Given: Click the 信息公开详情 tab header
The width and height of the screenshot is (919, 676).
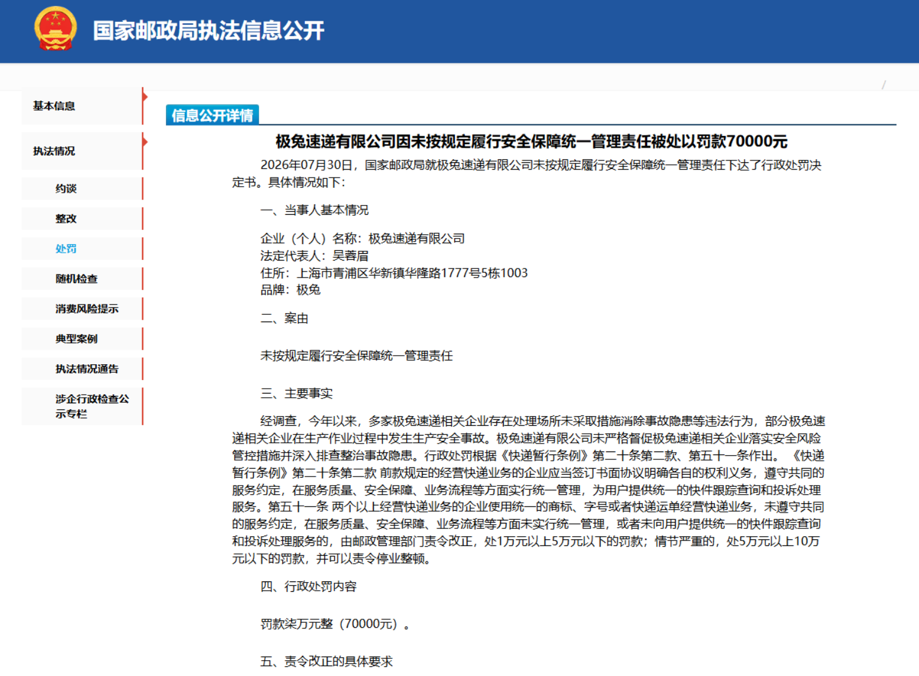Looking at the screenshot, I should pyautogui.click(x=212, y=115).
